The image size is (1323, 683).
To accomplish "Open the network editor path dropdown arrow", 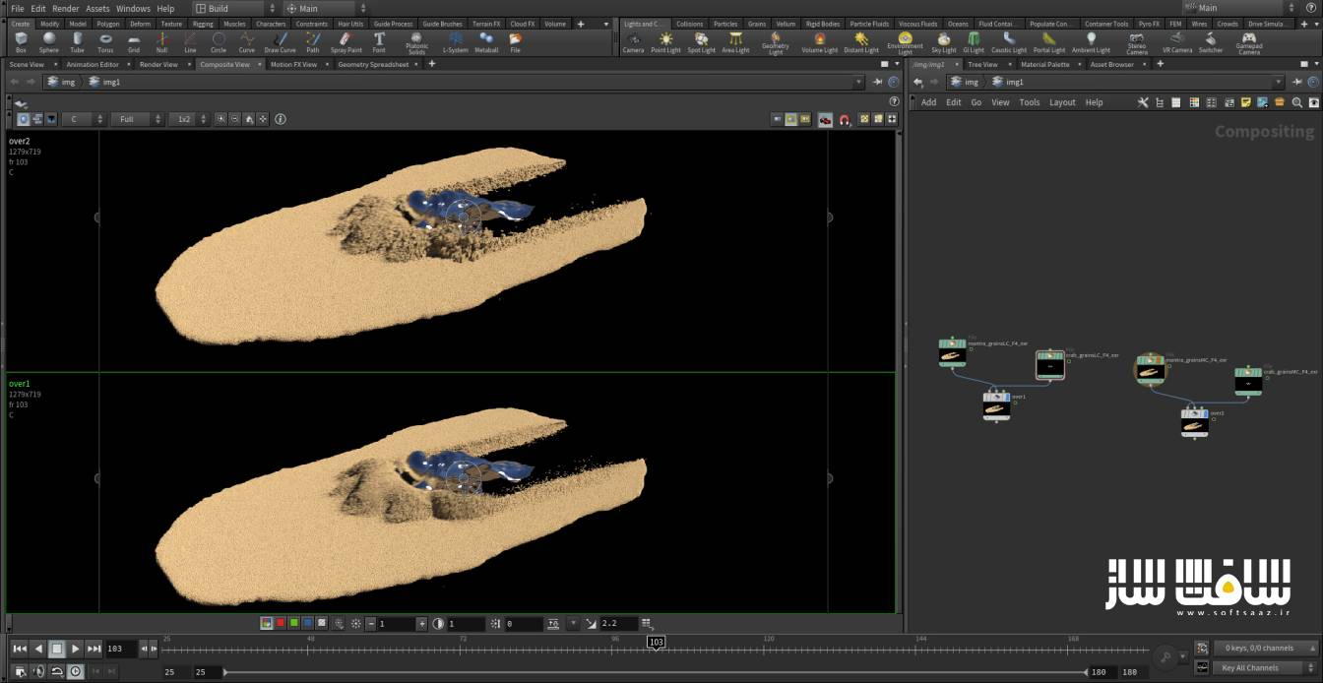I will [1279, 82].
